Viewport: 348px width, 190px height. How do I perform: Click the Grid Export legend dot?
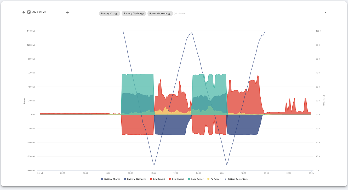coord(151,179)
